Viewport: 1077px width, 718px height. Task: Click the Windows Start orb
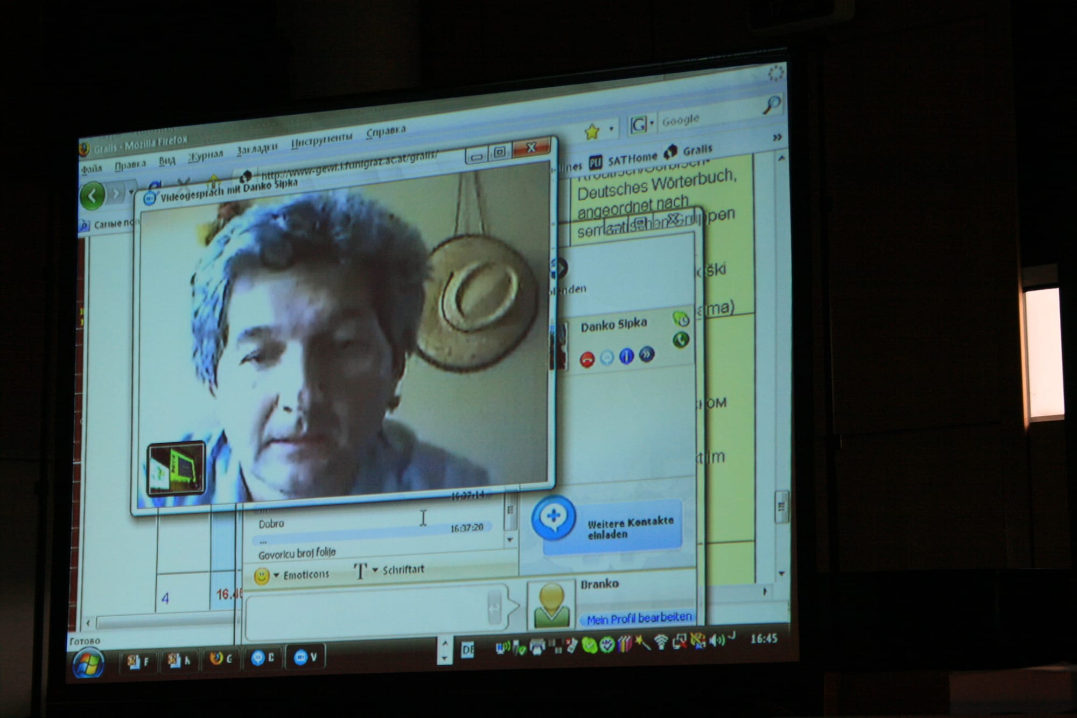click(x=88, y=664)
